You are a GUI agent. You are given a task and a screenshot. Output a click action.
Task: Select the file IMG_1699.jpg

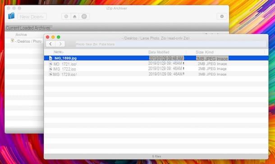point(156,58)
